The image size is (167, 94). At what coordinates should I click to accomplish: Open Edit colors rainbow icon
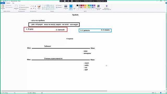click(98, 6)
